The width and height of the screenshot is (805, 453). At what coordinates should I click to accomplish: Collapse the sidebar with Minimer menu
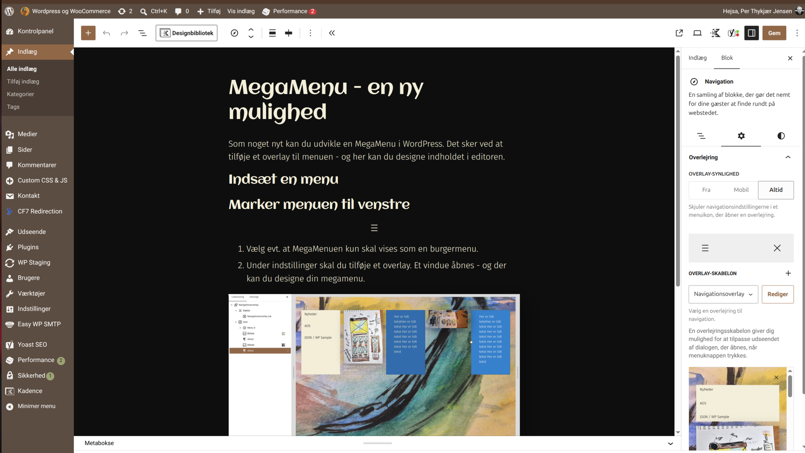coord(31,406)
